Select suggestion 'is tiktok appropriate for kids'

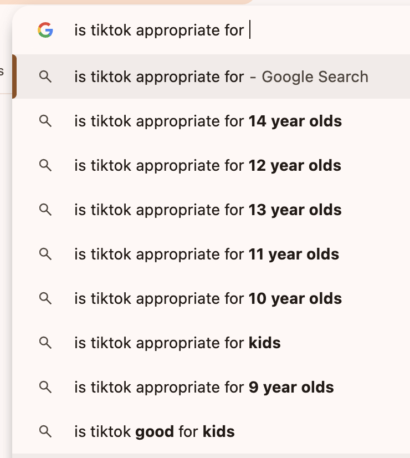(x=177, y=343)
